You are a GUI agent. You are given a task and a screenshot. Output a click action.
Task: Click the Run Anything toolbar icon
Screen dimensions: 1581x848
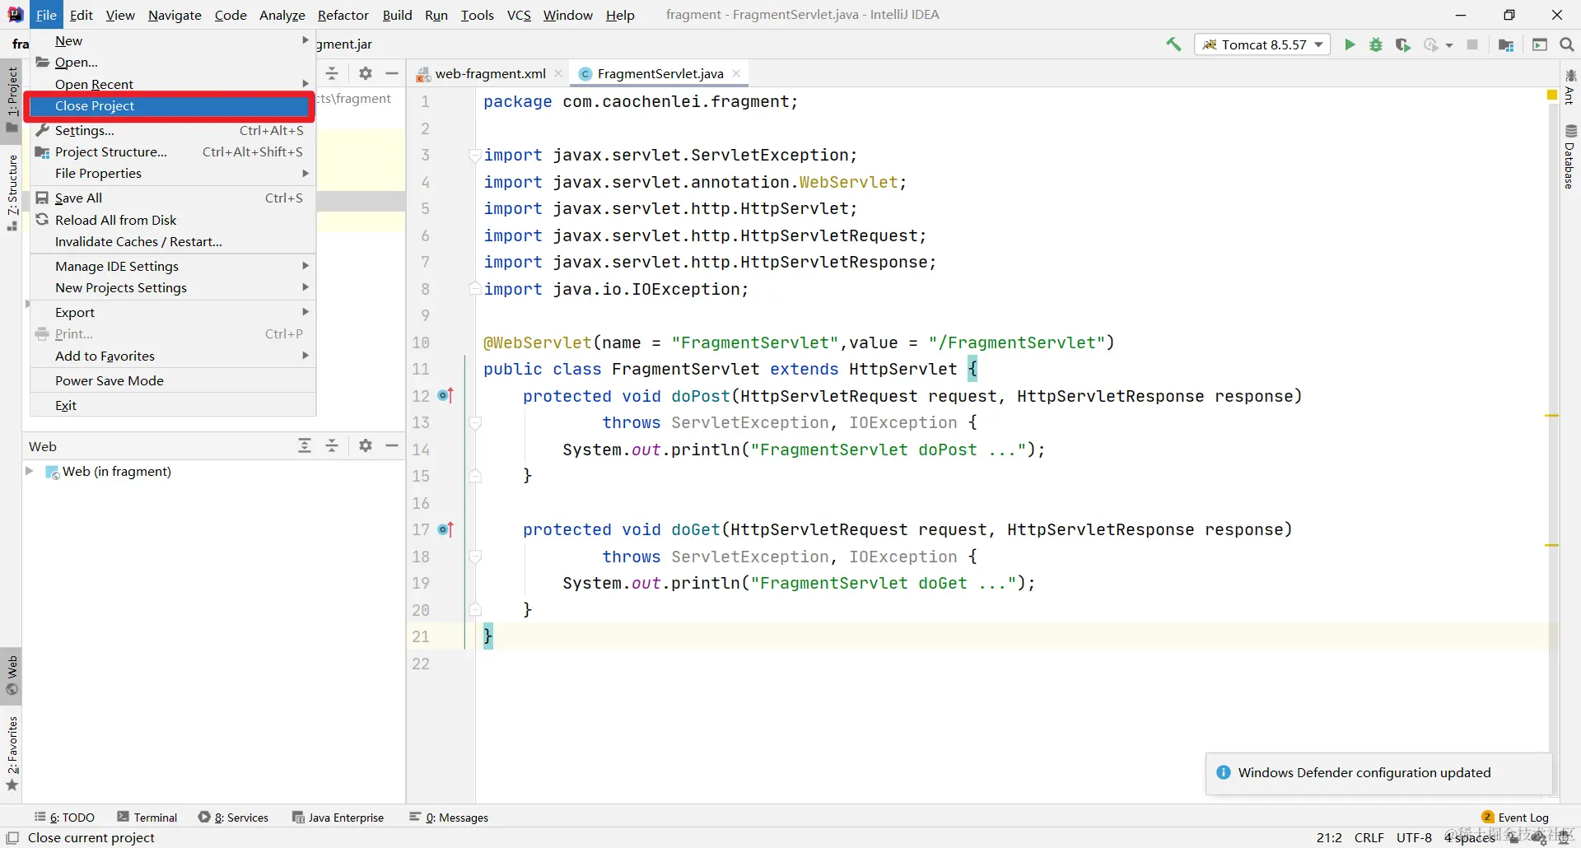(1540, 44)
